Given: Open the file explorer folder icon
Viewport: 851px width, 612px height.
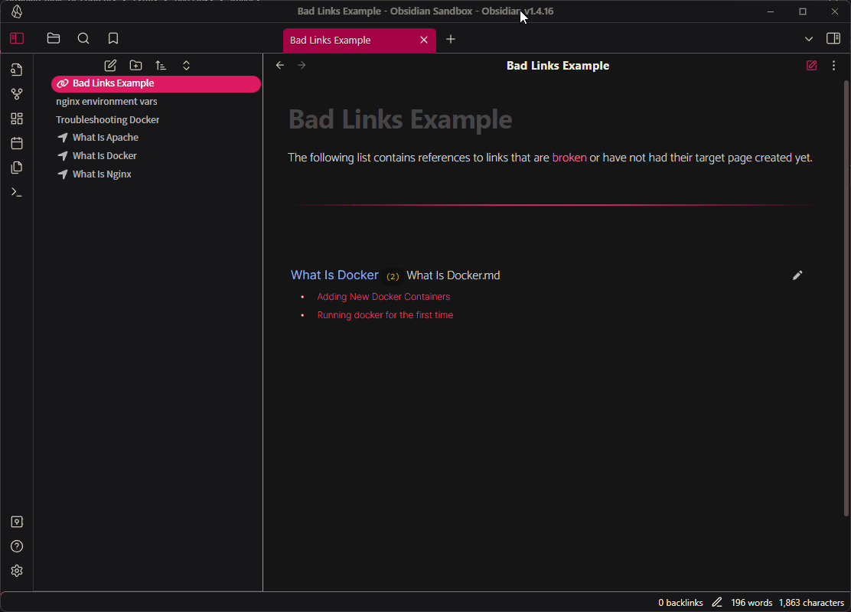Looking at the screenshot, I should 54,38.
